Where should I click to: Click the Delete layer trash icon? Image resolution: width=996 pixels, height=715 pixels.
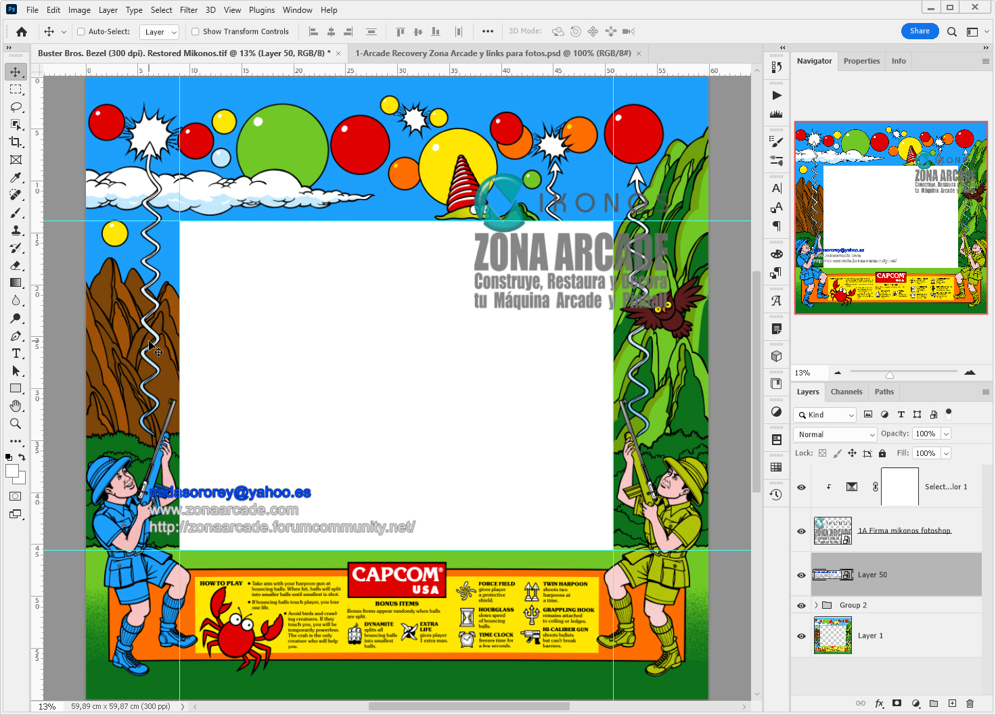click(970, 704)
